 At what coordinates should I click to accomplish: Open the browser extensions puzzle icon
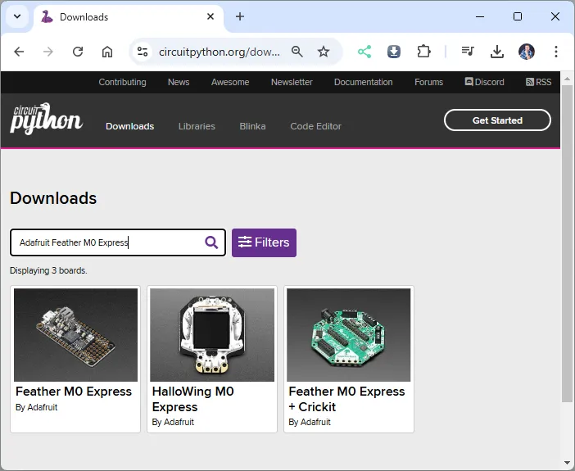[x=423, y=52]
